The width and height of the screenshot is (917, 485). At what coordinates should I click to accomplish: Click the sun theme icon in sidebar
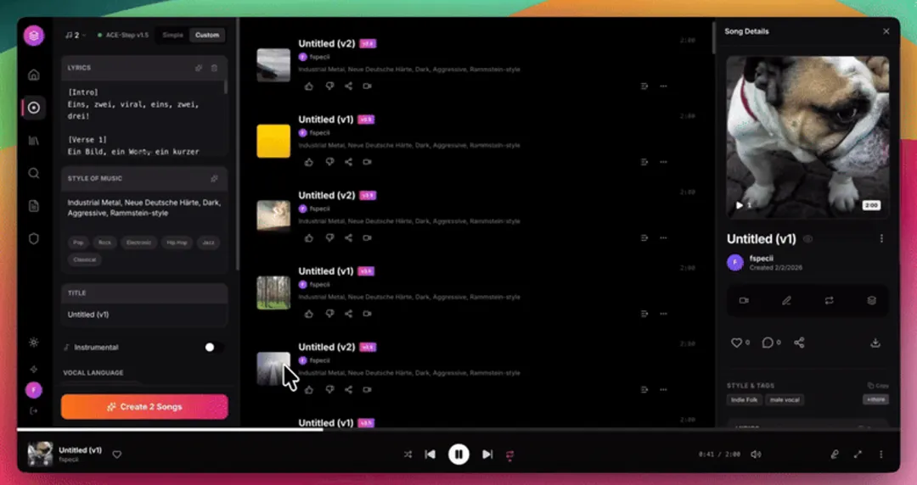point(34,343)
